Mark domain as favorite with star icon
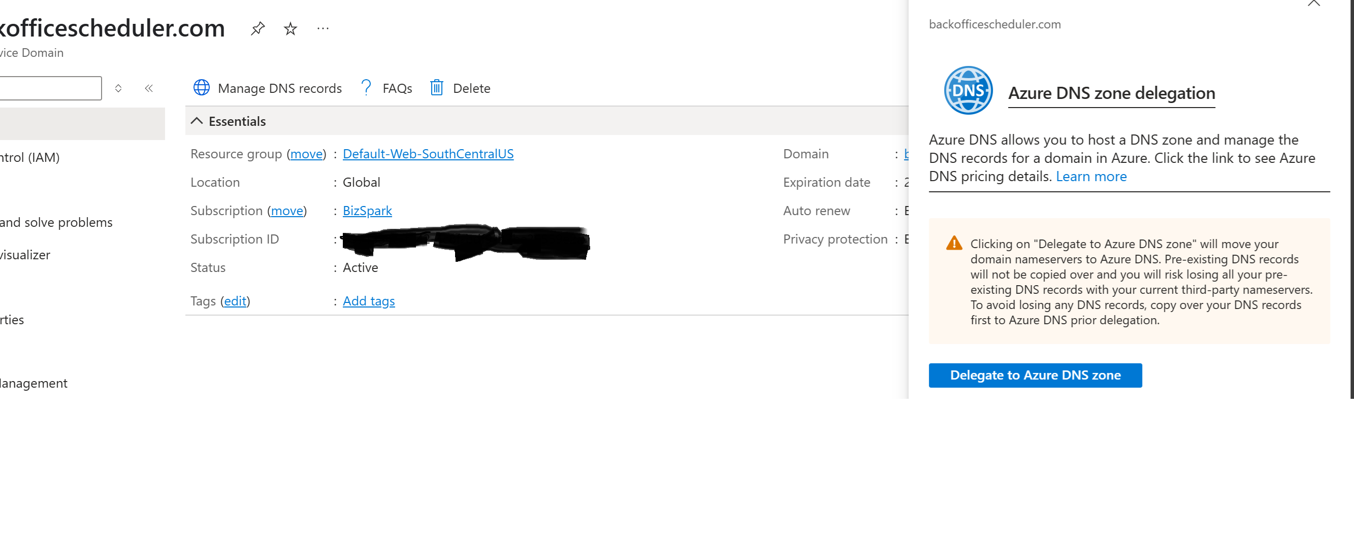1354x548 pixels. [290, 28]
